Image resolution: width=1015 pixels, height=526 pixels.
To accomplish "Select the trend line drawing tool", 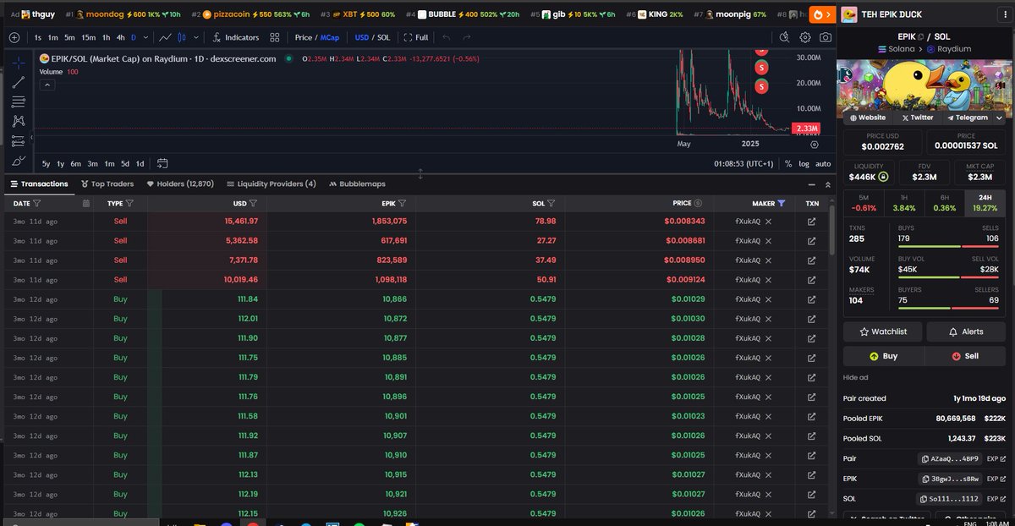I will click(x=19, y=82).
